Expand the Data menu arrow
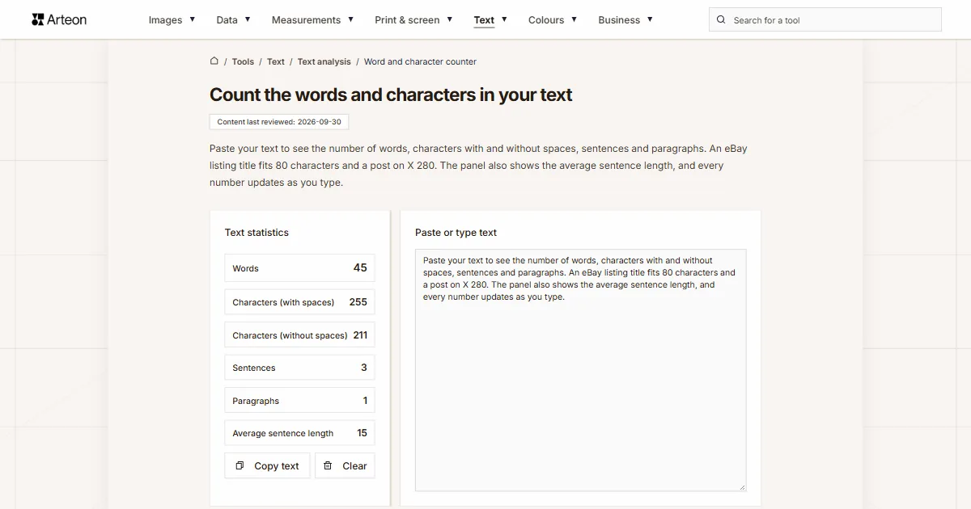 pos(247,19)
